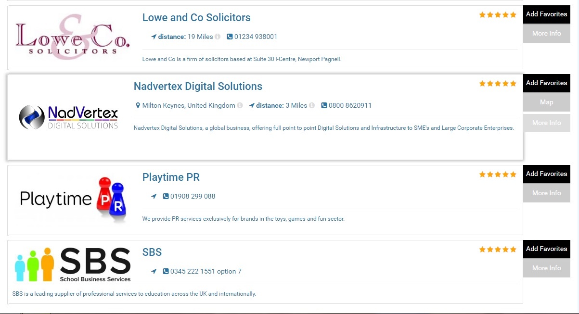Click info icon beside 19 Miles distance

point(218,37)
